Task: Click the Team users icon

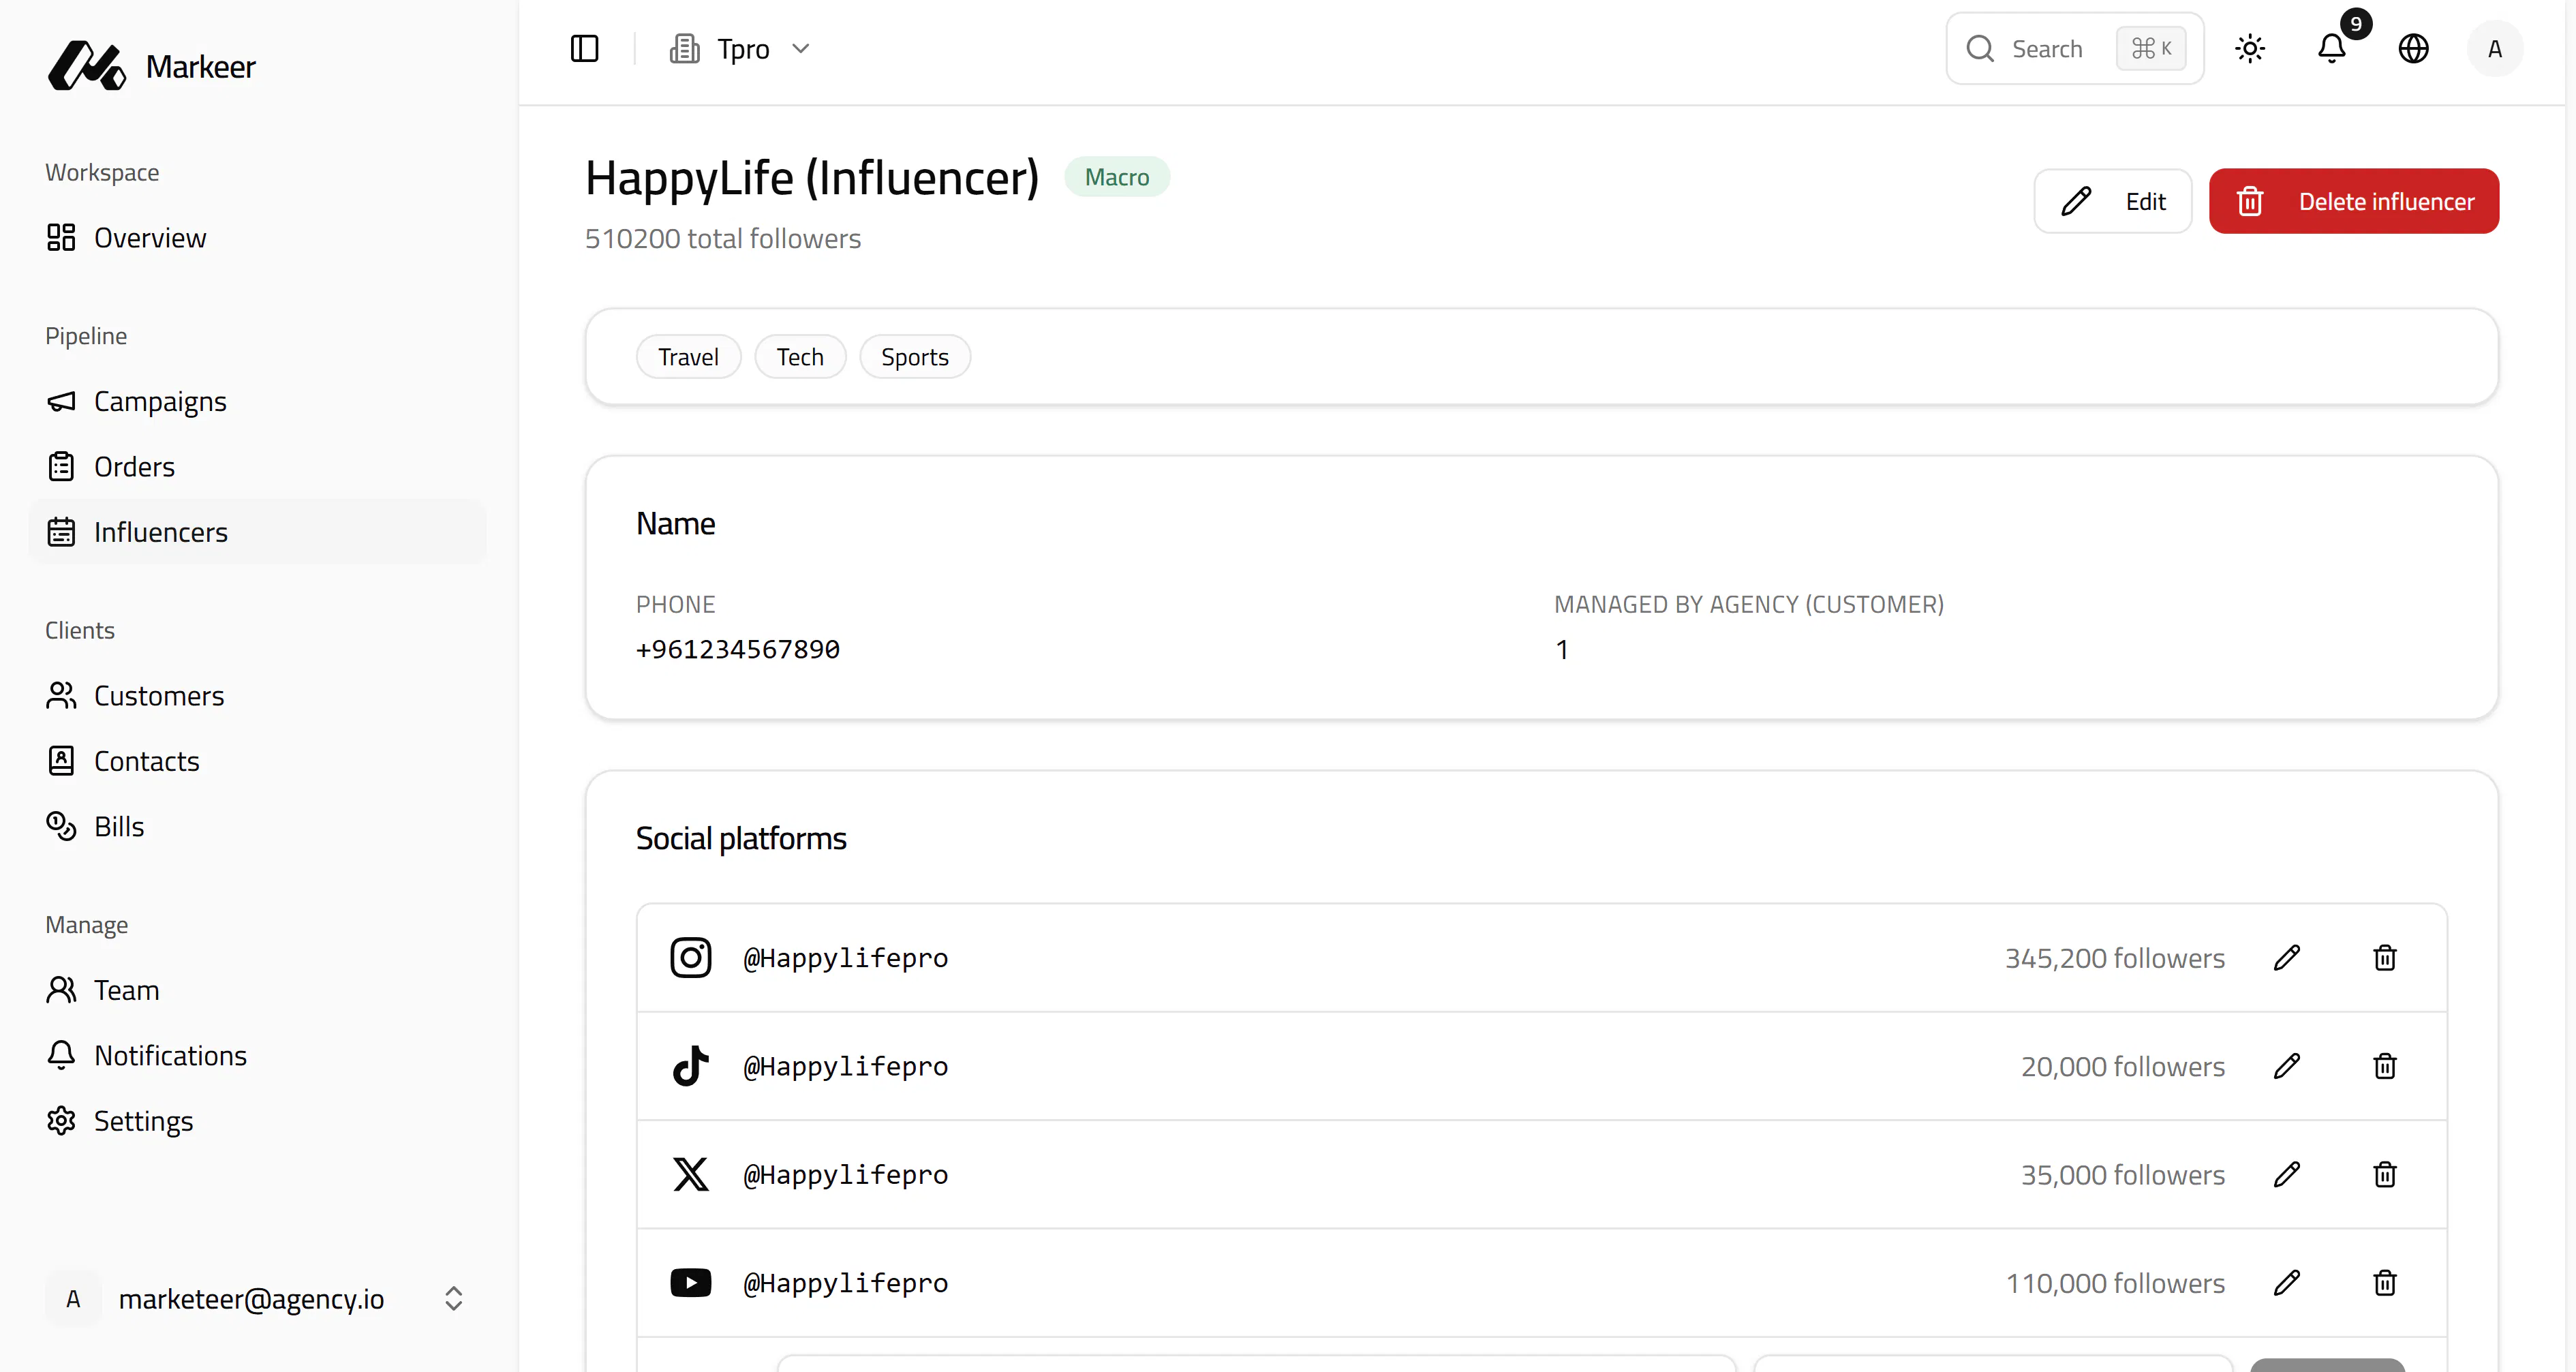Action: (x=61, y=990)
